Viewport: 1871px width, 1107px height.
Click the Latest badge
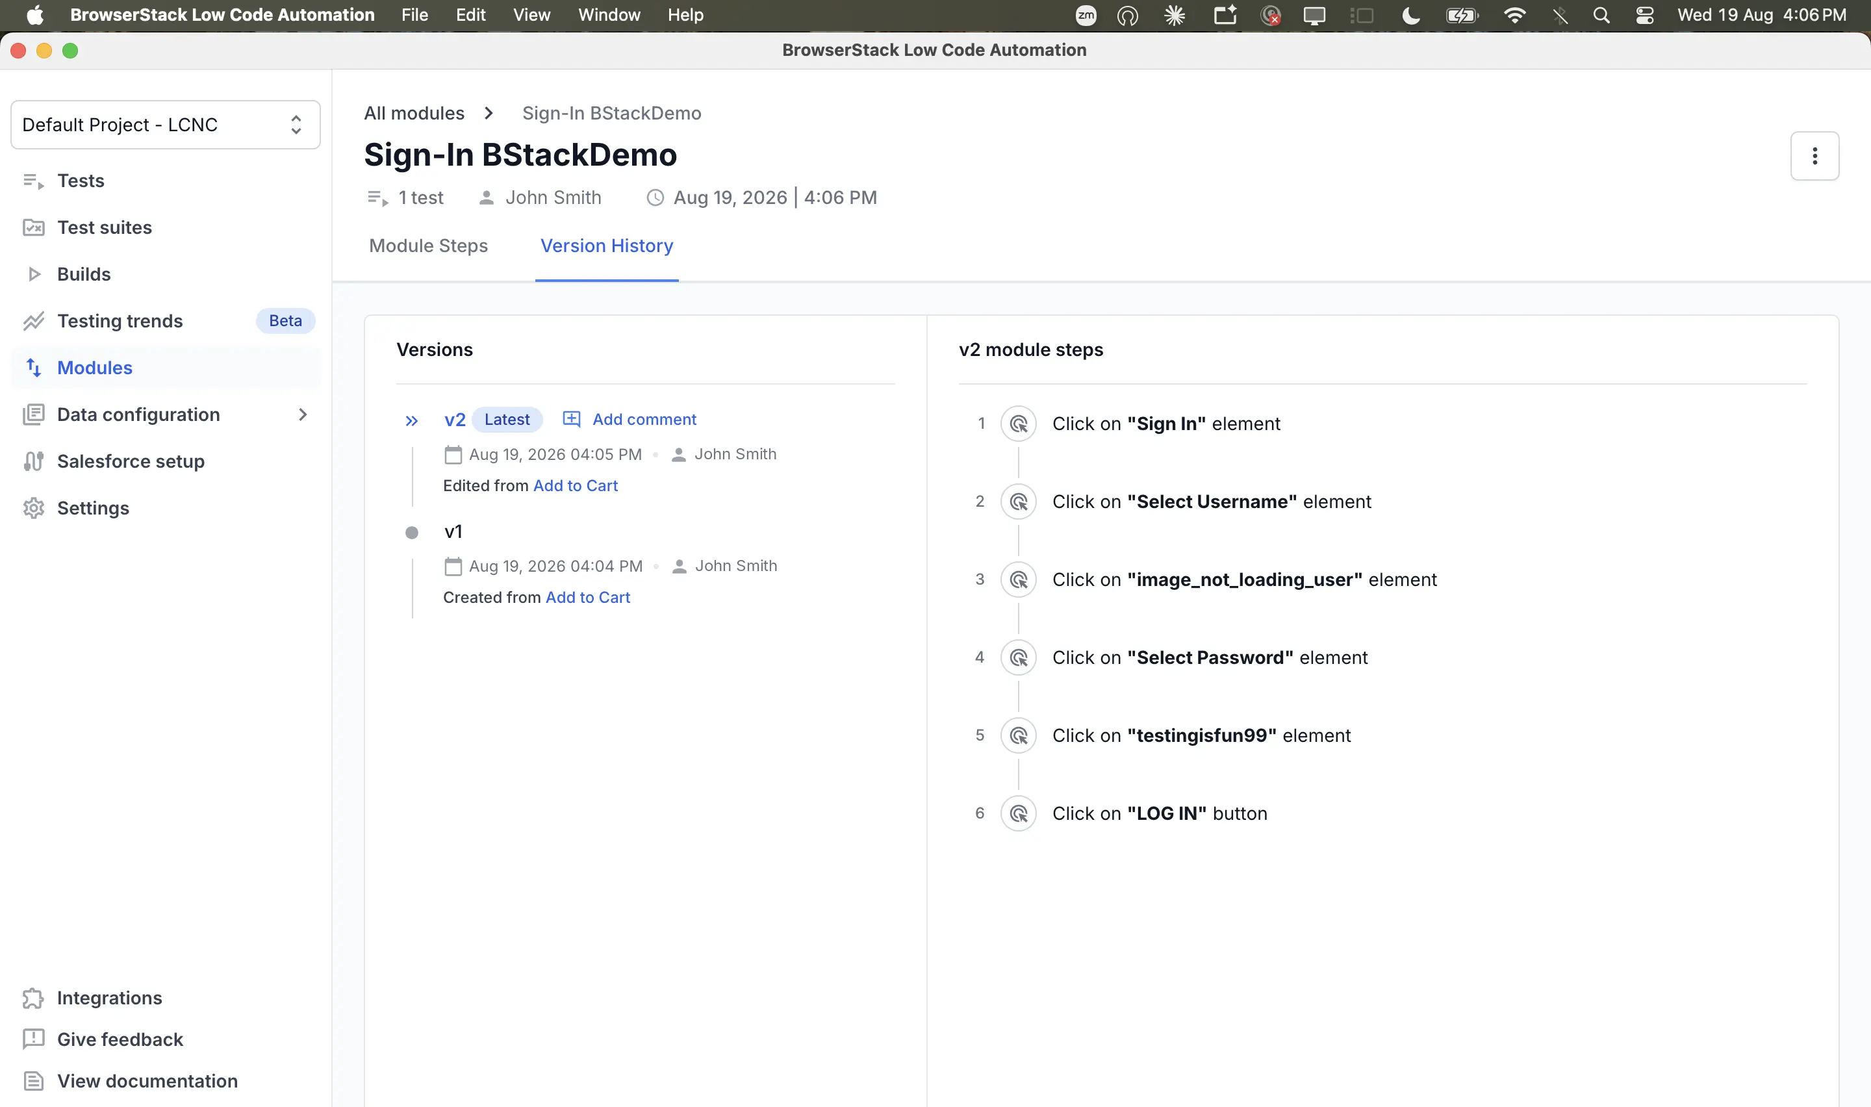click(x=507, y=419)
